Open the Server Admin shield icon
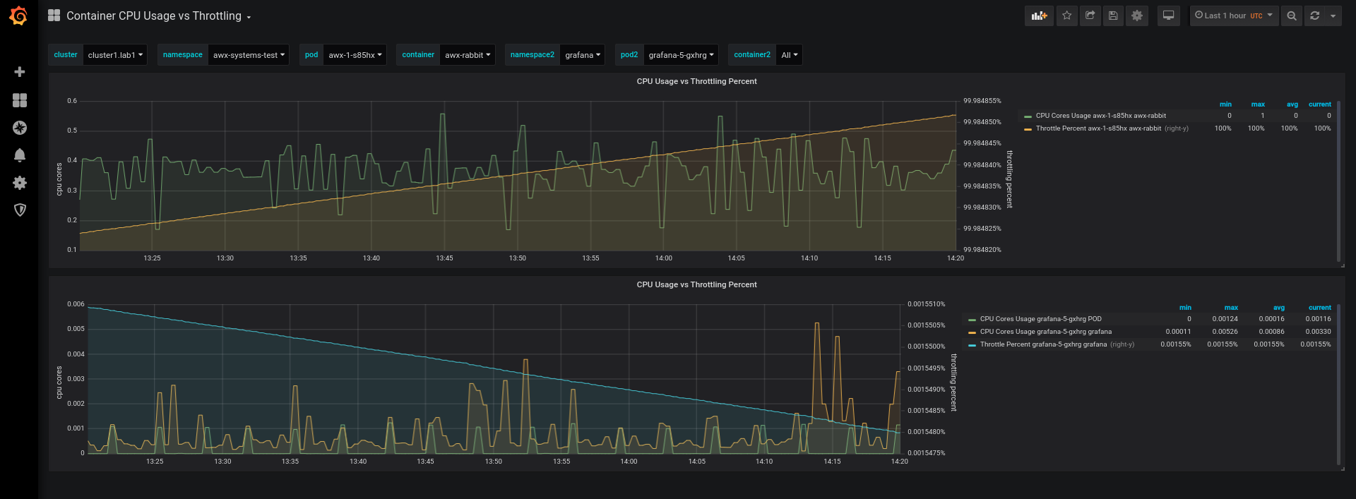1356x499 pixels. tap(20, 210)
